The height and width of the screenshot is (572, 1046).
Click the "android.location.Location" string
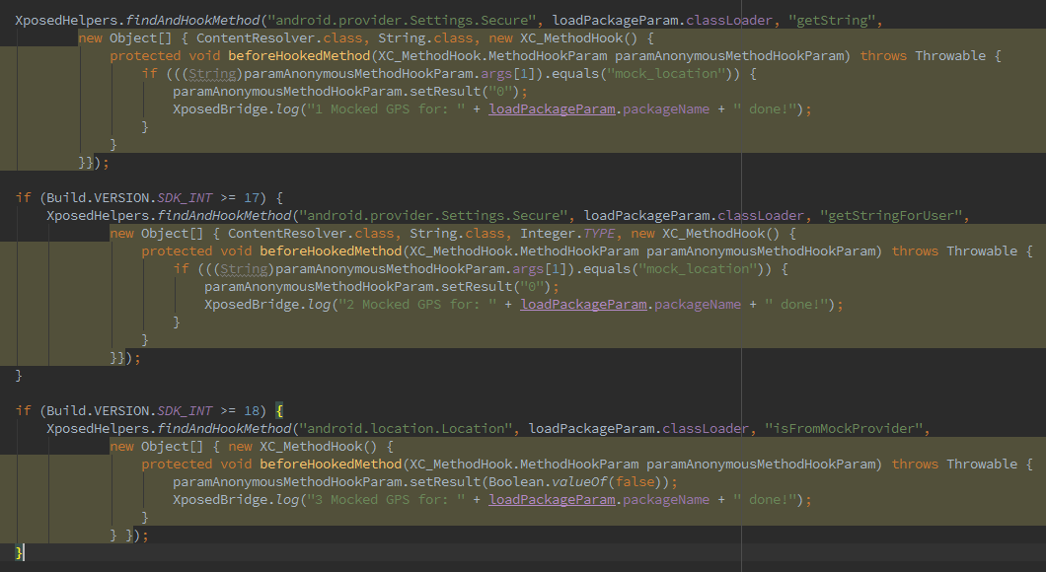click(x=405, y=429)
